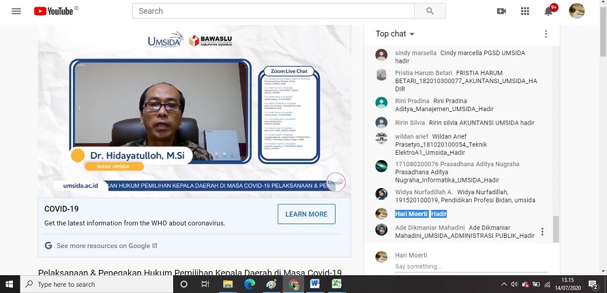Image resolution: width=607 pixels, height=293 pixels.
Task: Expand the Top chat dropdown
Action: point(396,34)
